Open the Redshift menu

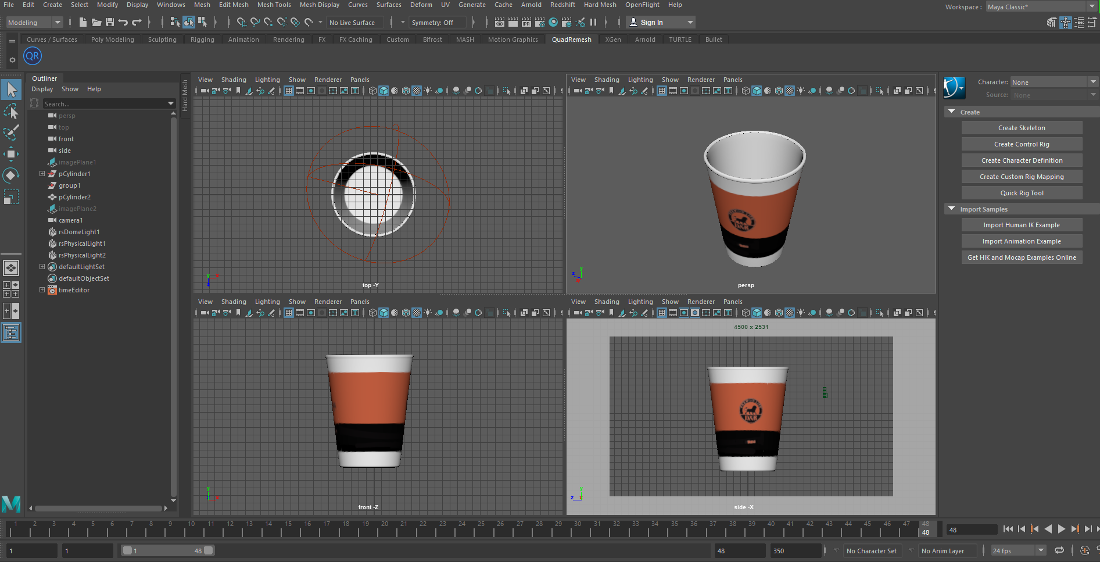pos(562,5)
